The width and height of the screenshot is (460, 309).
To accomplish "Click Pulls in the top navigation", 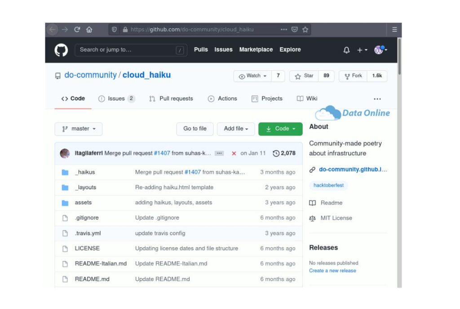I will (x=201, y=50).
